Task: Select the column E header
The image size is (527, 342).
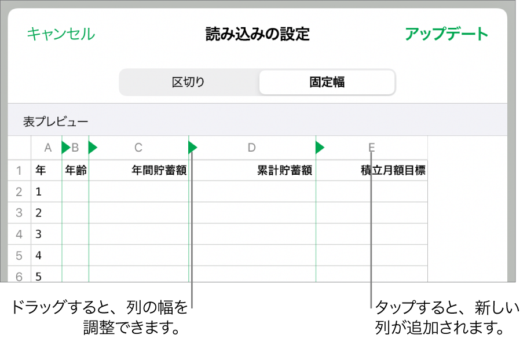Action: tap(371, 148)
